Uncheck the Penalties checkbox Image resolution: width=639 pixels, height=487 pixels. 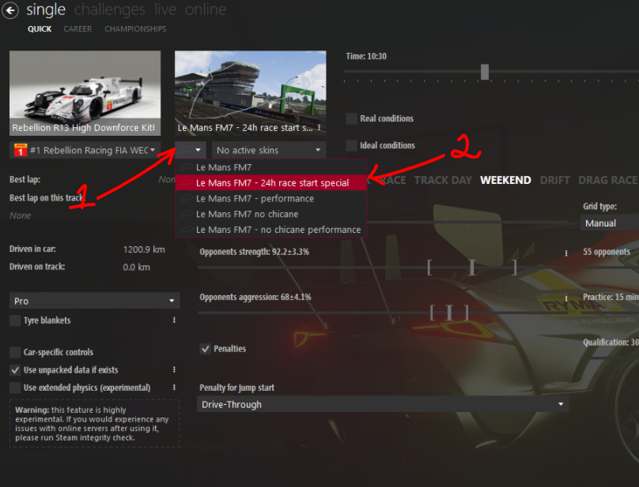point(206,349)
